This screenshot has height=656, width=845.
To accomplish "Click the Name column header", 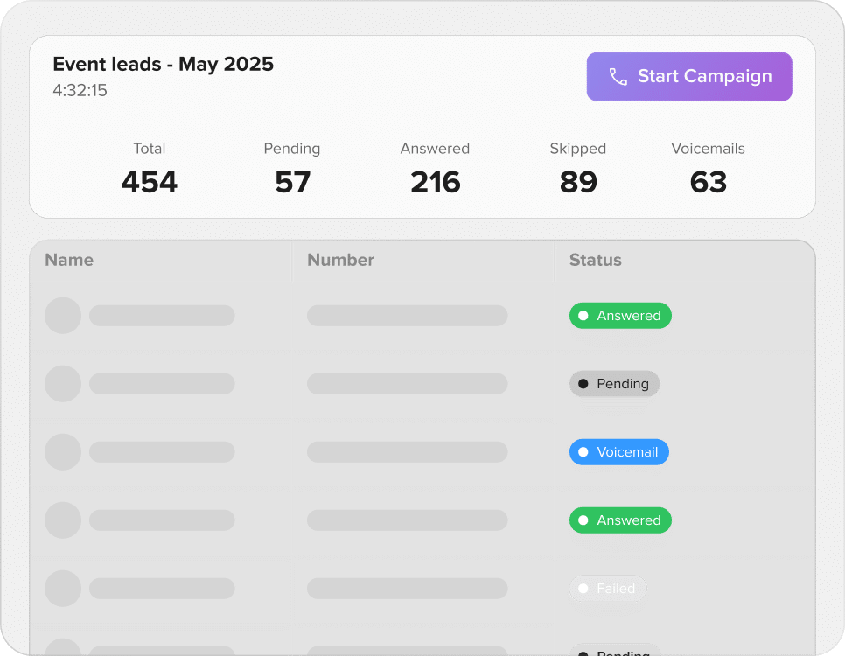I will (x=69, y=260).
